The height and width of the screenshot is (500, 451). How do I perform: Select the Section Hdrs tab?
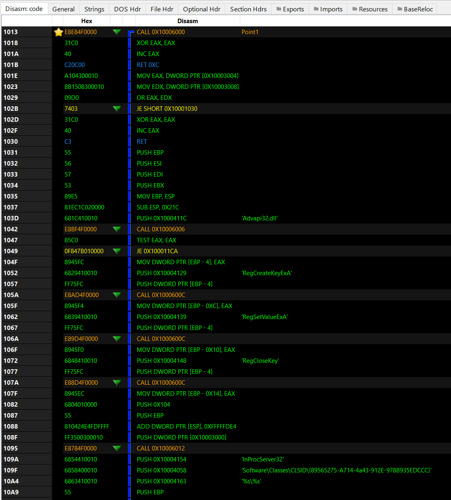248,9
